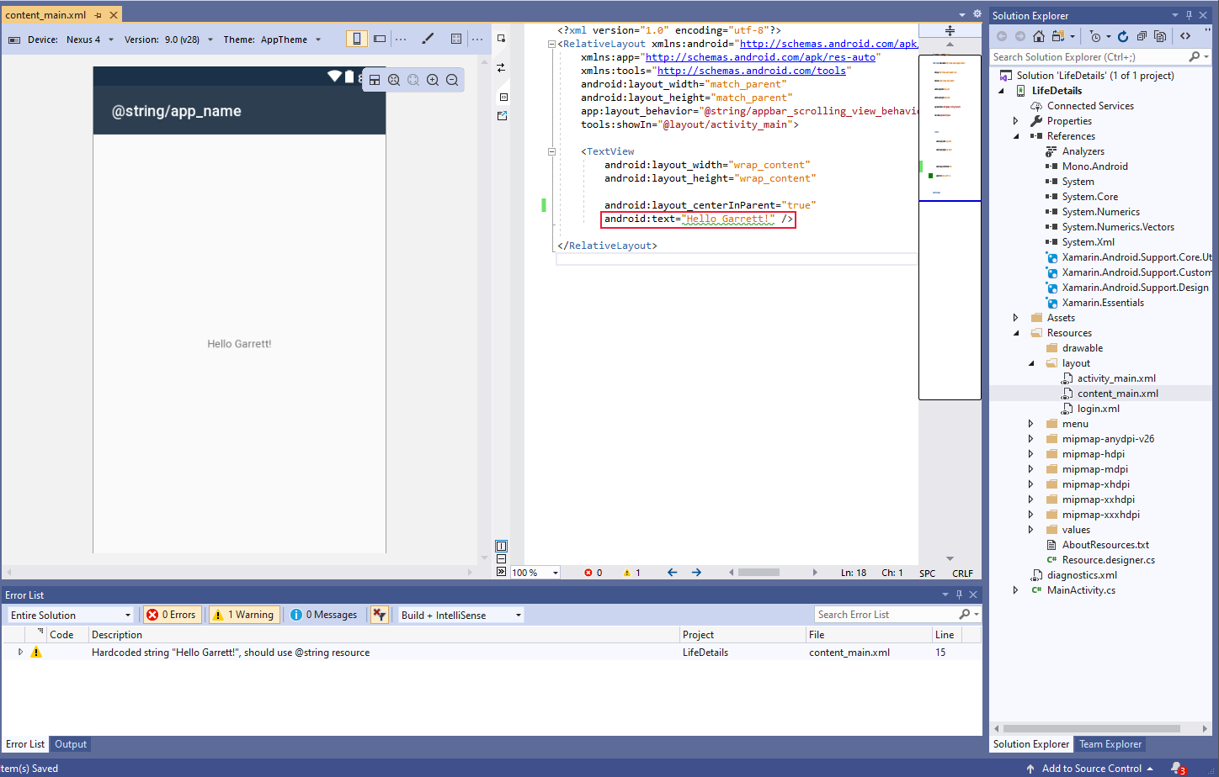Toggle the 0 Messages filter in Error List

(324, 615)
